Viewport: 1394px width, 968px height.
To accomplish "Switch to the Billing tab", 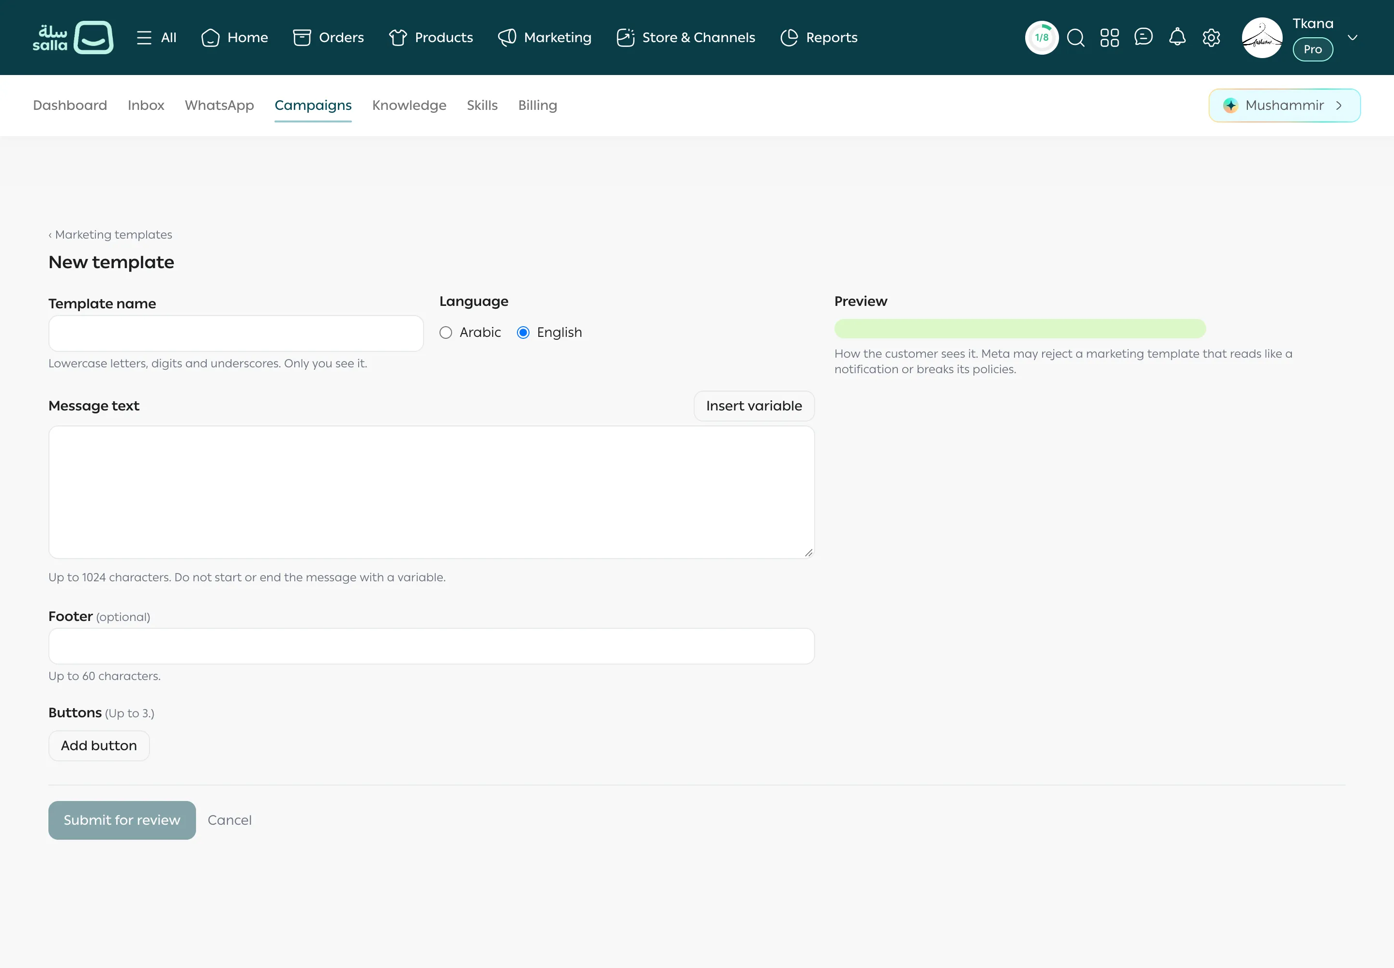I will (x=537, y=106).
